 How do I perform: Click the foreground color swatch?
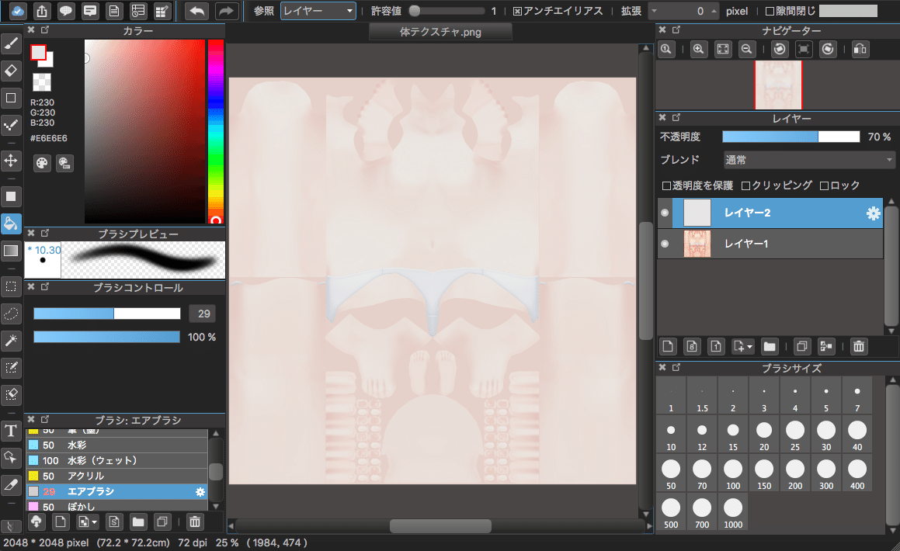pos(39,52)
